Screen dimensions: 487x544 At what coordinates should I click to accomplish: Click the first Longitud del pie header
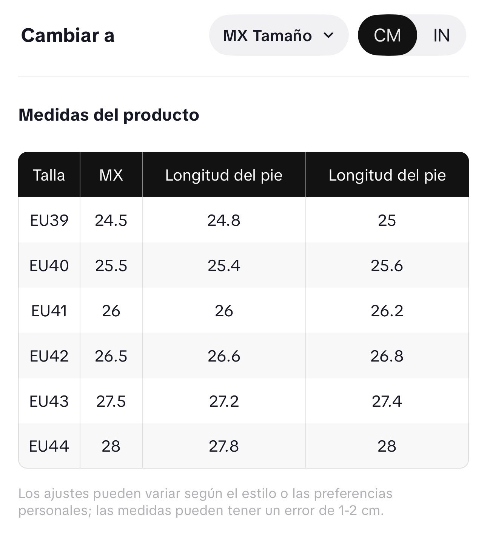(x=224, y=175)
